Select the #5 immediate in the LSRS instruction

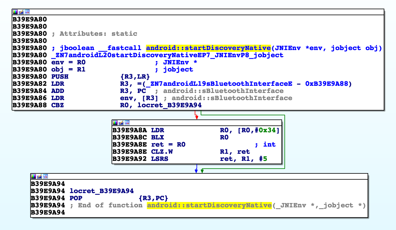(x=263, y=159)
